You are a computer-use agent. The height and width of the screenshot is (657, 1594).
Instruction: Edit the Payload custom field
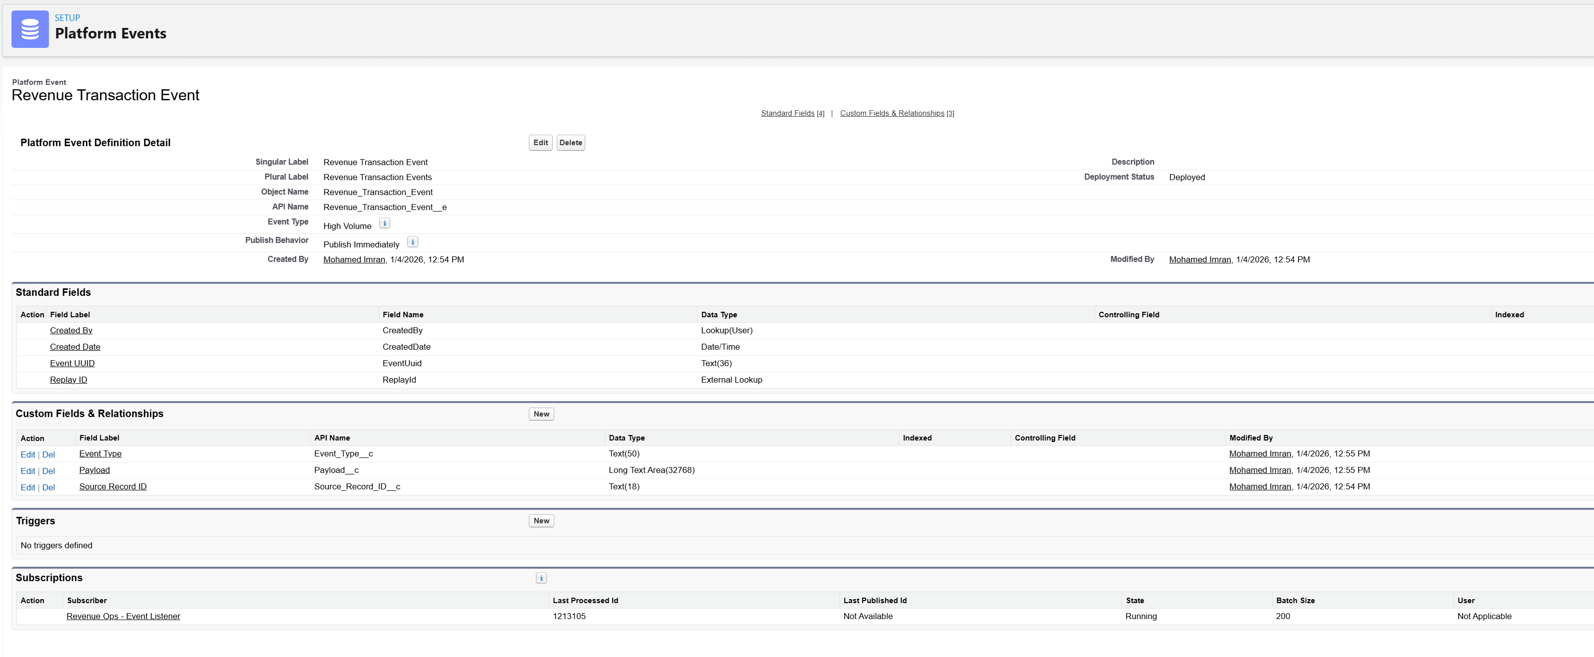tap(28, 471)
